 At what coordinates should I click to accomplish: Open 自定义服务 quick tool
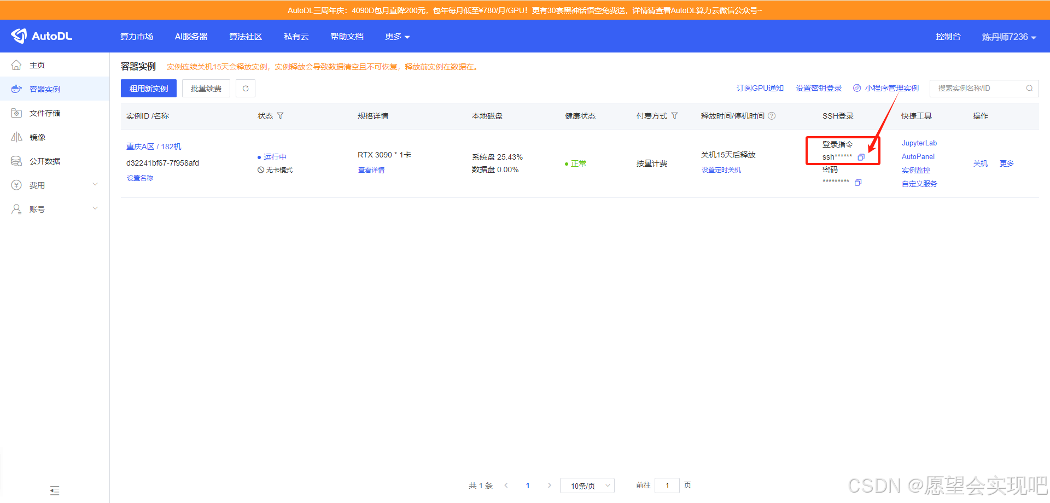pos(919,184)
